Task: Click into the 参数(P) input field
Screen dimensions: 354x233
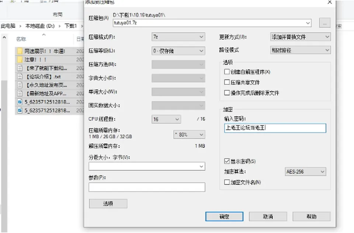Action: pyautogui.click(x=147, y=187)
